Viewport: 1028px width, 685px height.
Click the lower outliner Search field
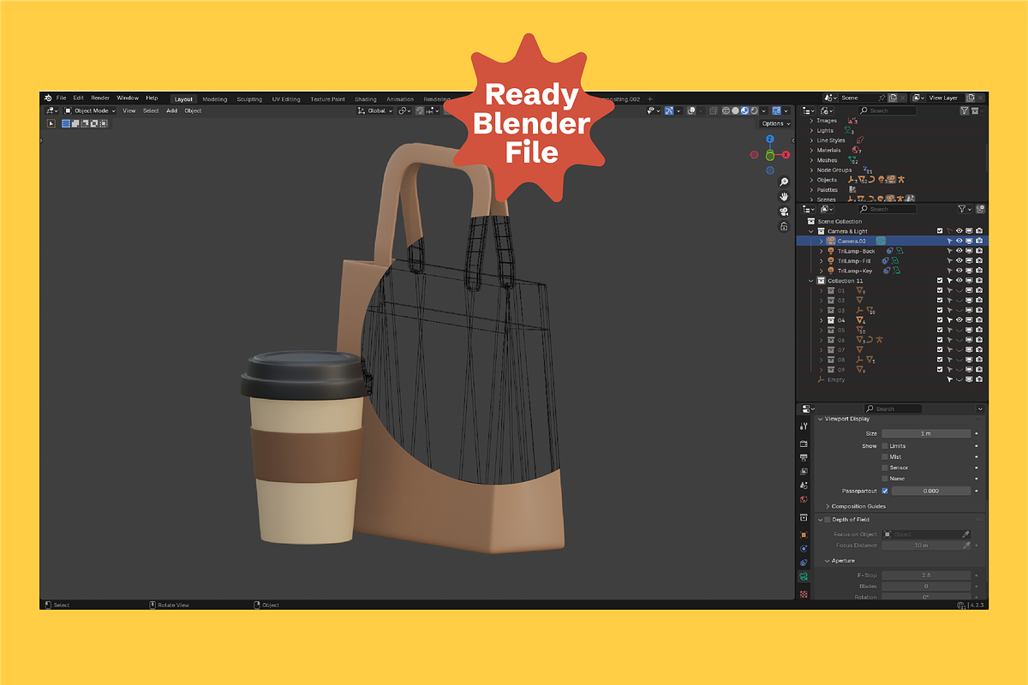(x=888, y=209)
